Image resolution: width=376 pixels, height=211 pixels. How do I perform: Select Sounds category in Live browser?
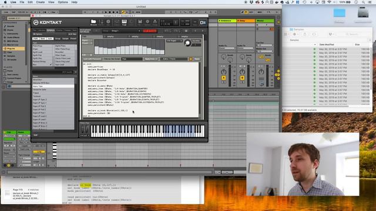(11, 26)
